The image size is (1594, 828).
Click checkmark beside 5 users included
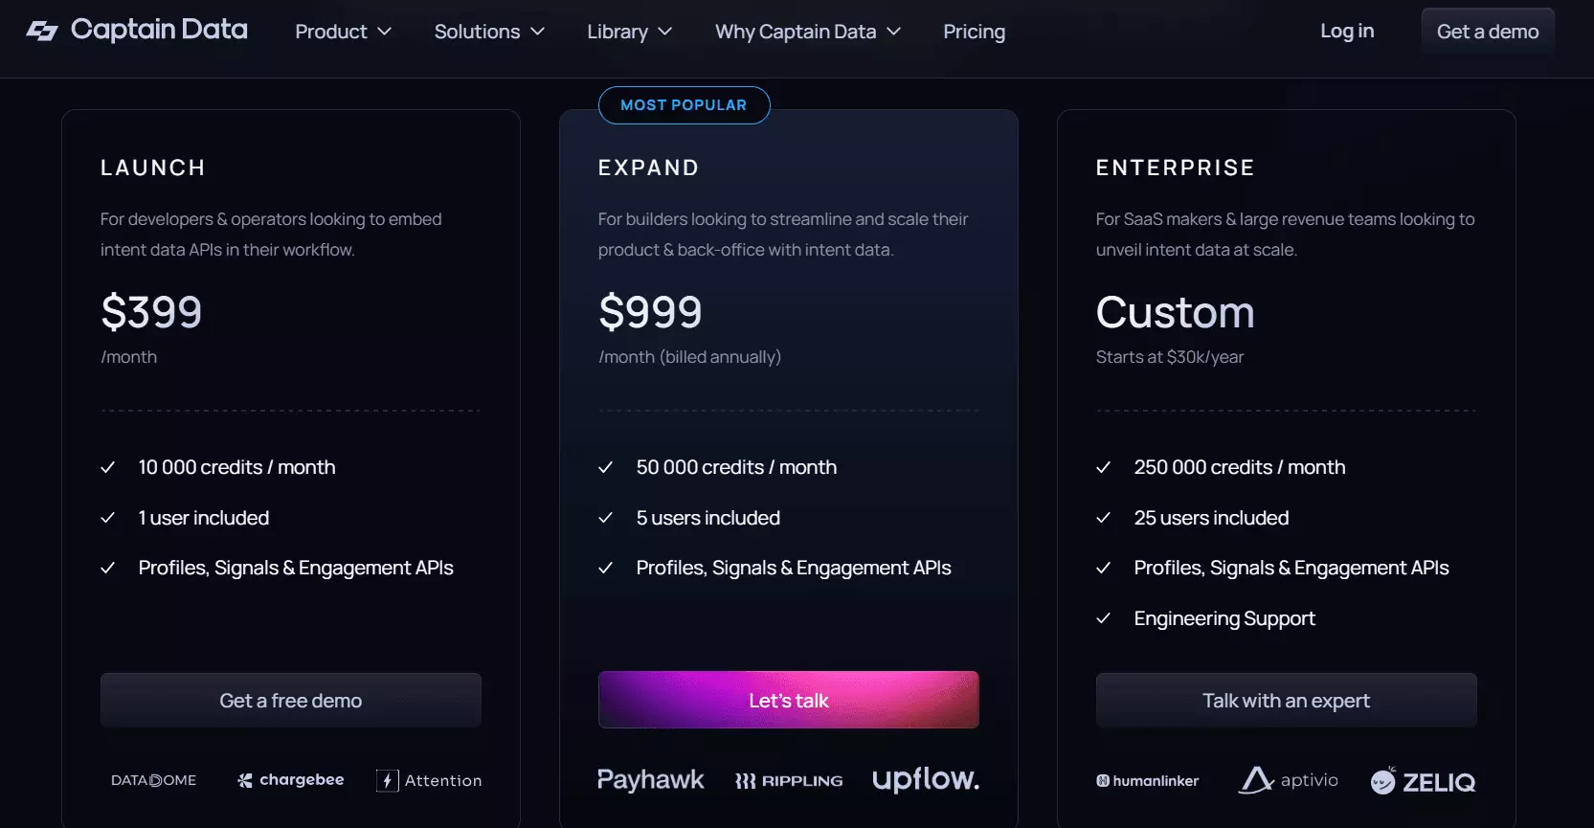tap(605, 518)
